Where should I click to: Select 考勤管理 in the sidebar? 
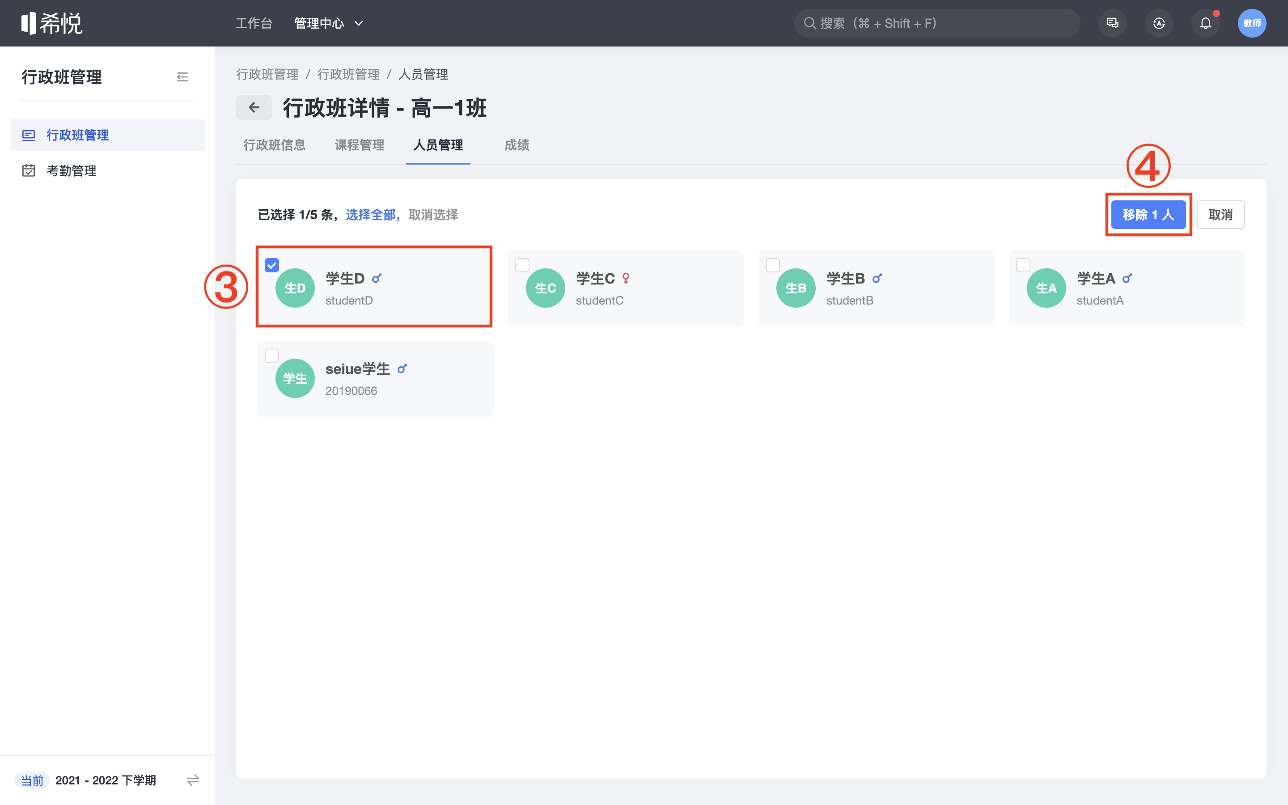107,171
